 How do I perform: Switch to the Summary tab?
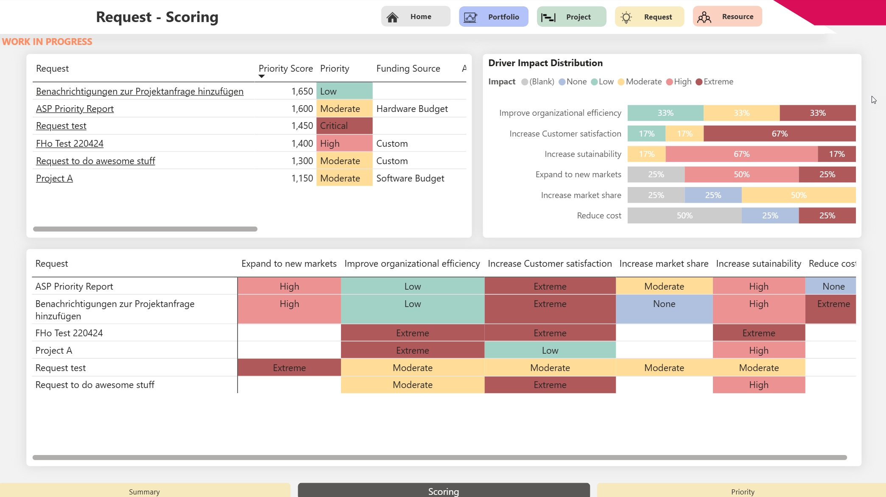click(x=145, y=491)
